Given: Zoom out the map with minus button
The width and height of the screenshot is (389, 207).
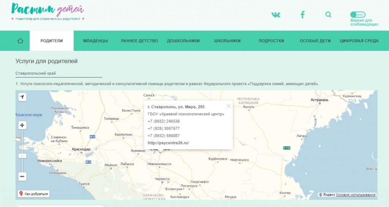Looking at the screenshot, I should click(x=22, y=177).
